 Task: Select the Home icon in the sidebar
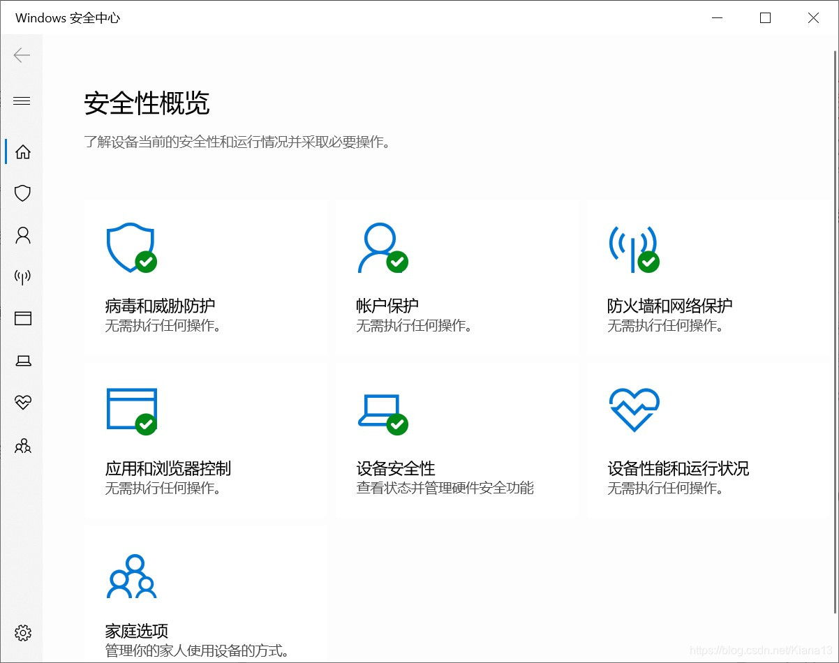(23, 151)
